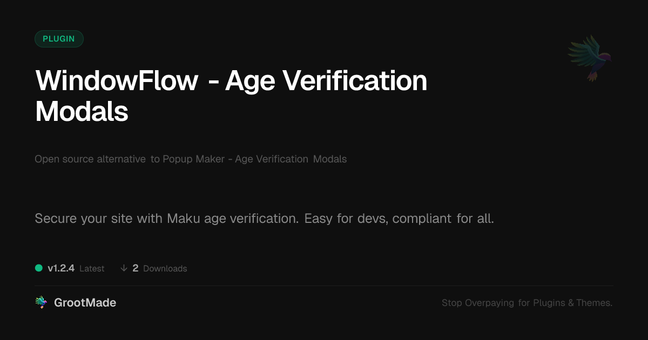Click the download arrow icon

[x=124, y=268]
